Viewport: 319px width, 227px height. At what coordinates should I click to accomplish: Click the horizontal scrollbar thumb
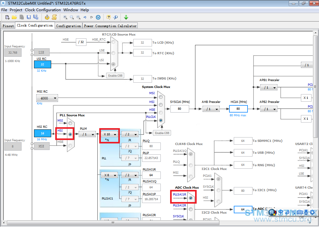113,223
